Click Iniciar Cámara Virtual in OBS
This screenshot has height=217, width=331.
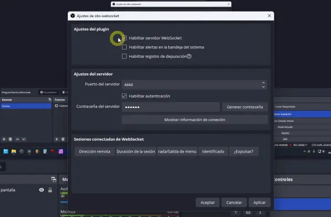tap(302, 121)
